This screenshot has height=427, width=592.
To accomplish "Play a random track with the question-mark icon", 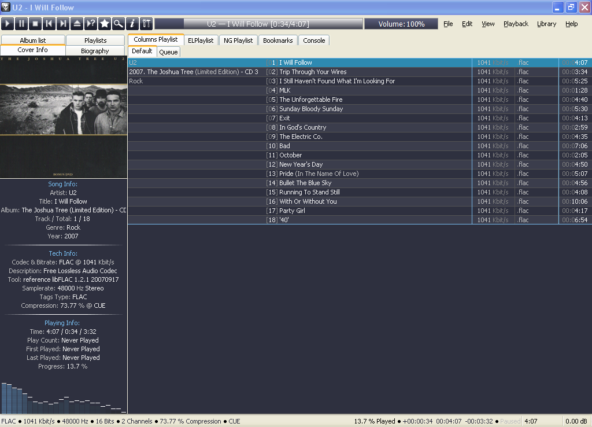I will 91,24.
